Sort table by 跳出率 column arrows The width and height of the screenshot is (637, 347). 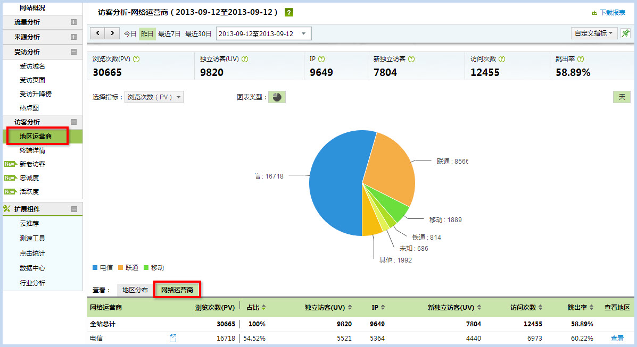tap(592, 308)
